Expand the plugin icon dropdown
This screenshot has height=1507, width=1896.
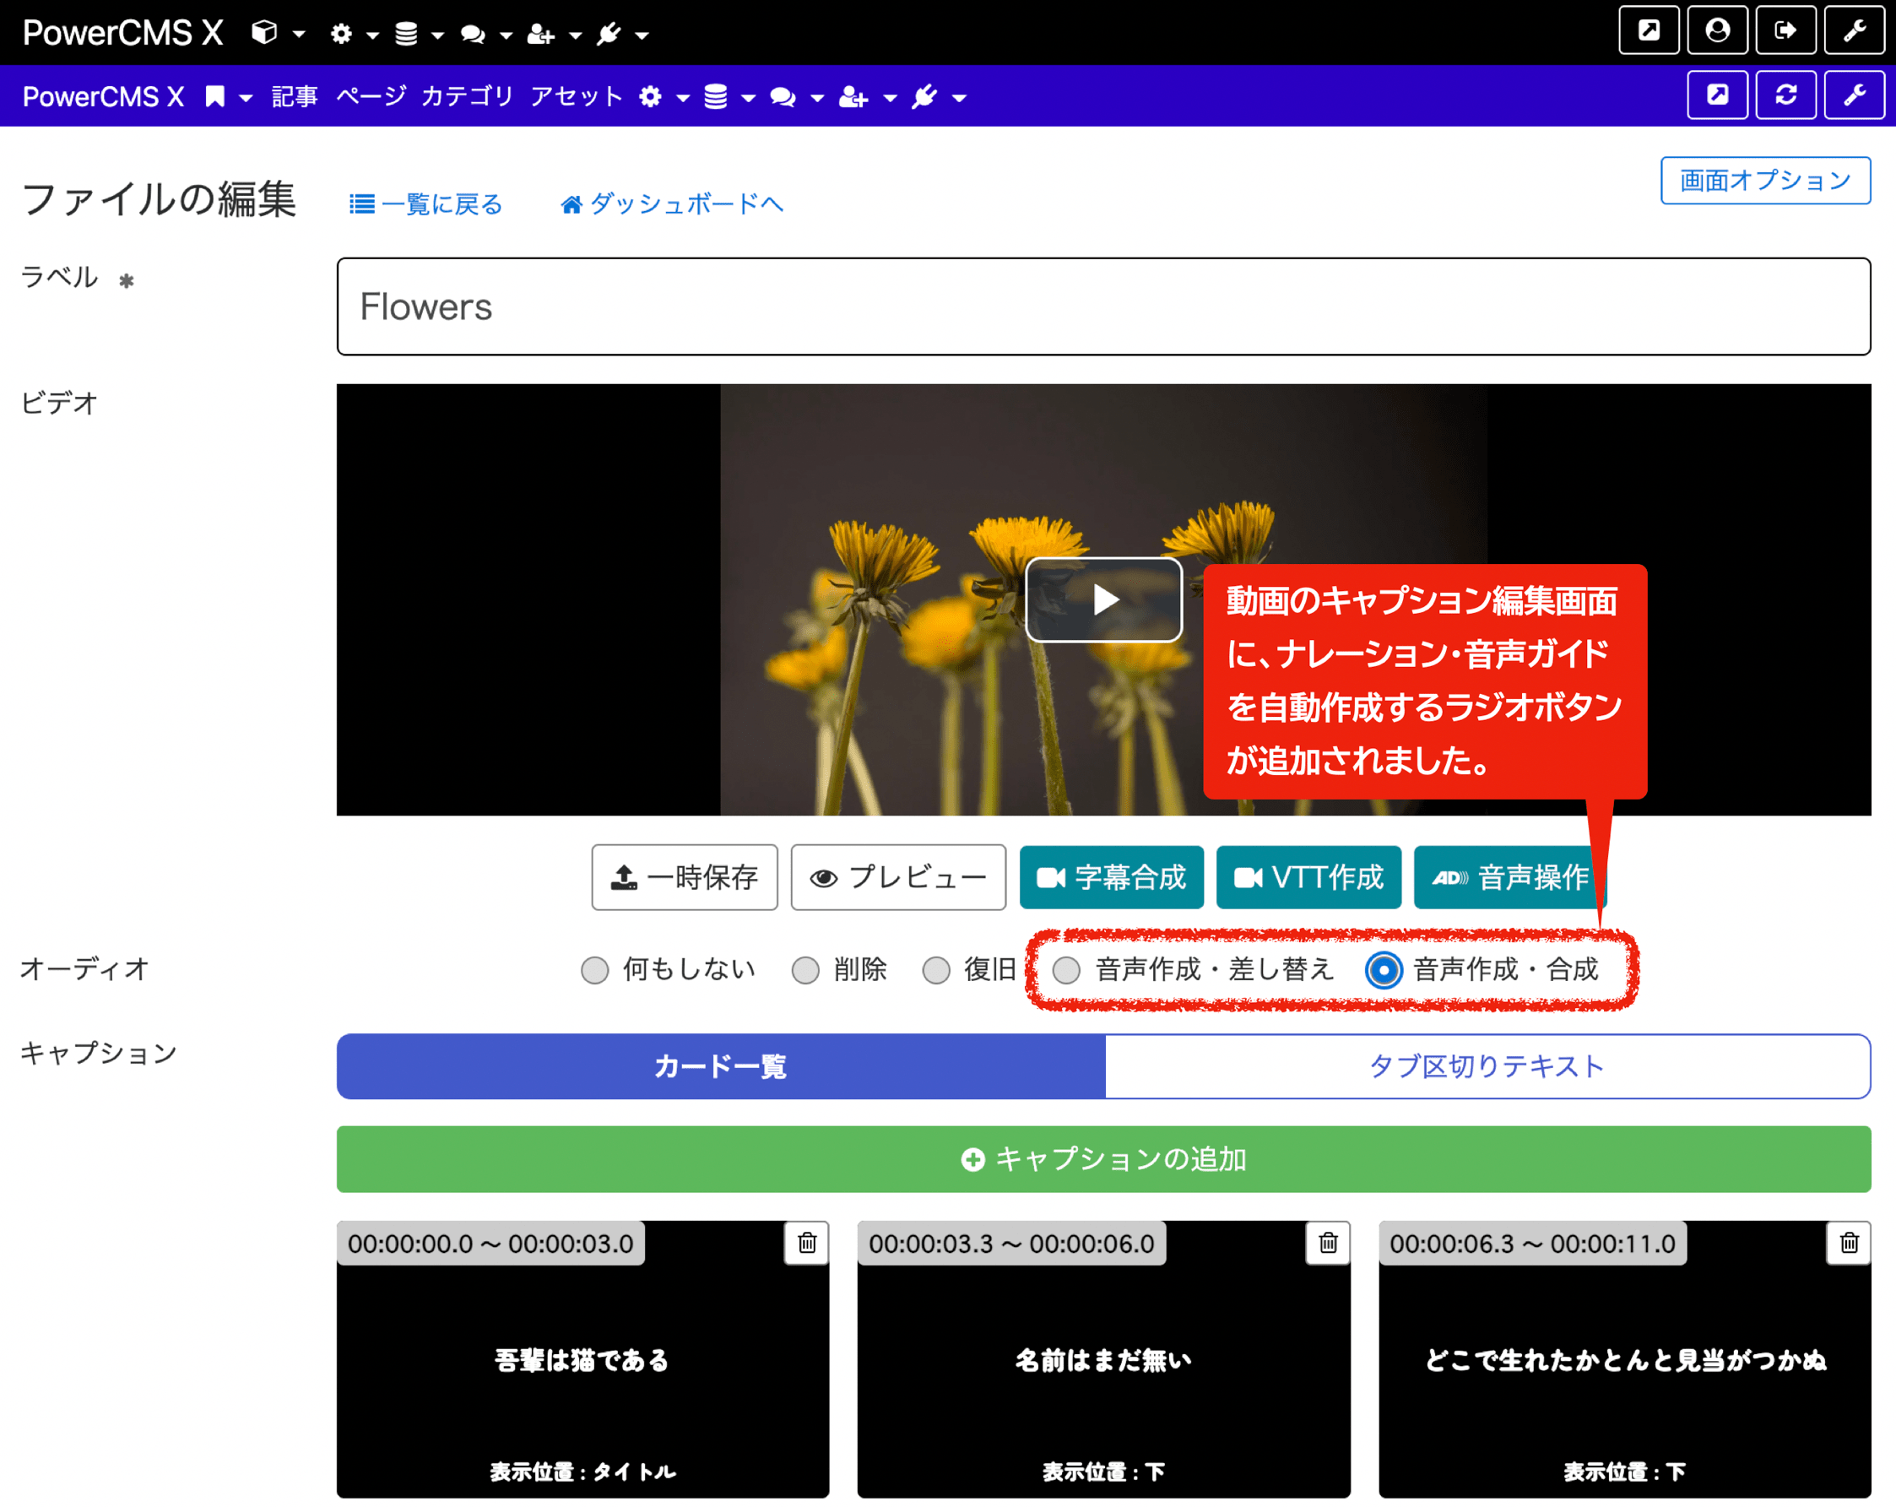(x=925, y=97)
